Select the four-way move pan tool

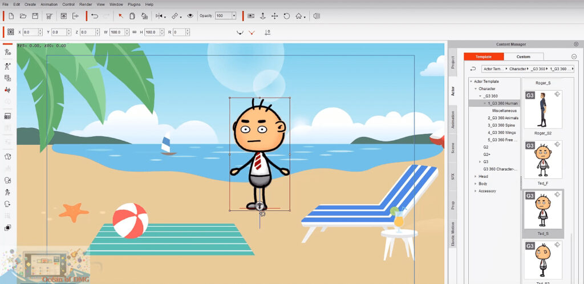pos(274,16)
